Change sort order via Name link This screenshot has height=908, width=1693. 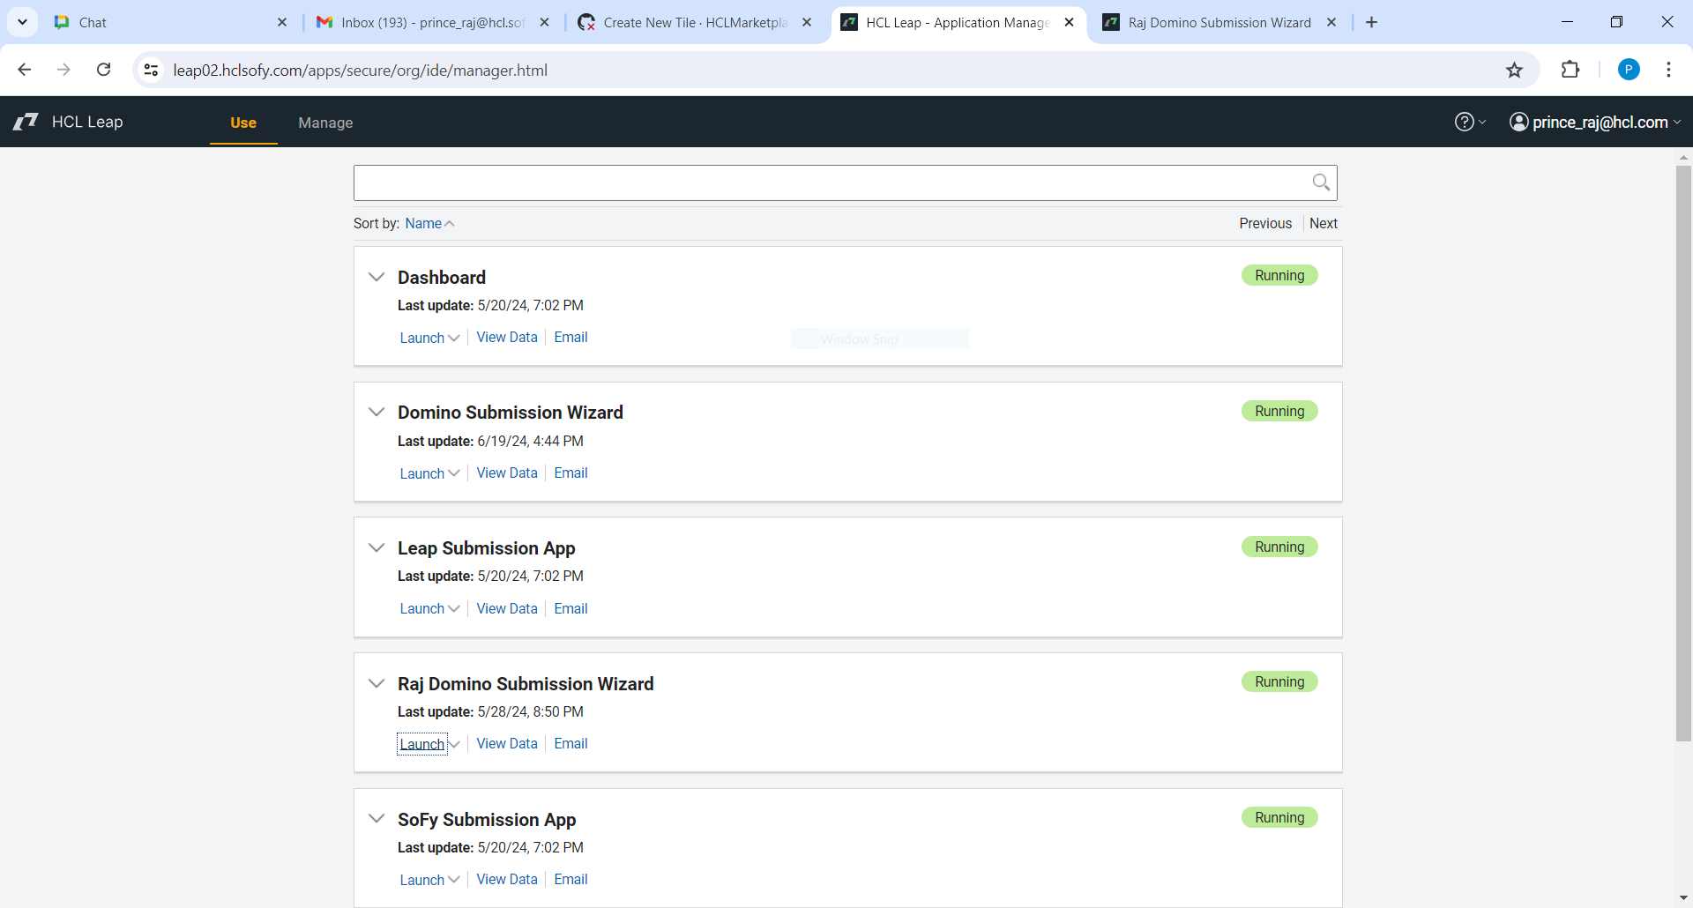tap(429, 223)
